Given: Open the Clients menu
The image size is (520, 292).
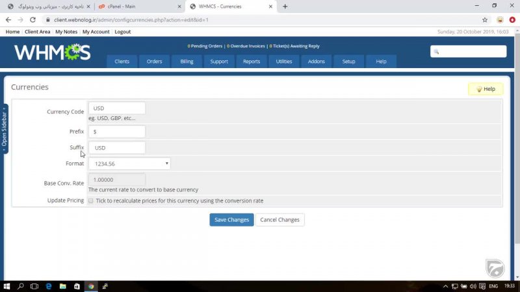Looking at the screenshot, I should [x=122, y=62].
